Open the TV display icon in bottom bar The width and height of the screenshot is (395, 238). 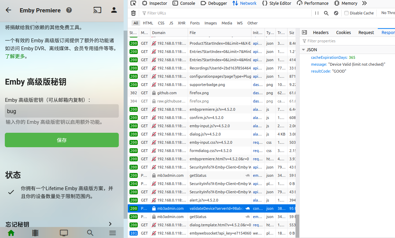pos(64,233)
